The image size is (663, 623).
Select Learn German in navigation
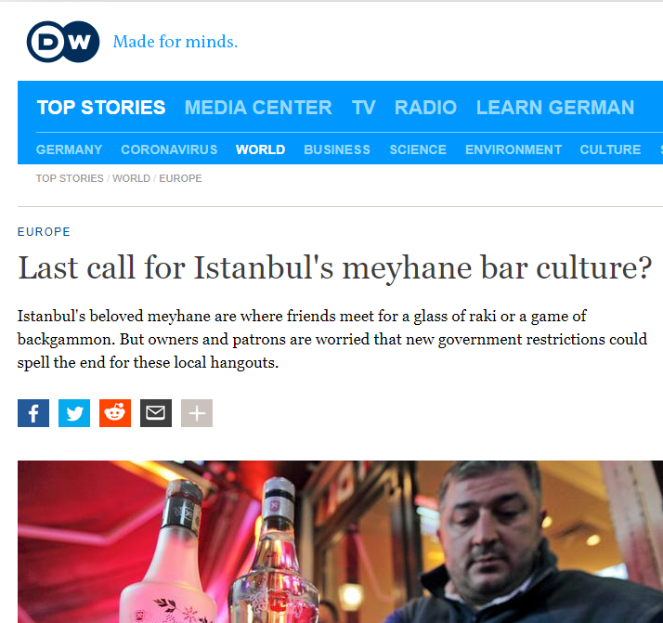point(555,108)
